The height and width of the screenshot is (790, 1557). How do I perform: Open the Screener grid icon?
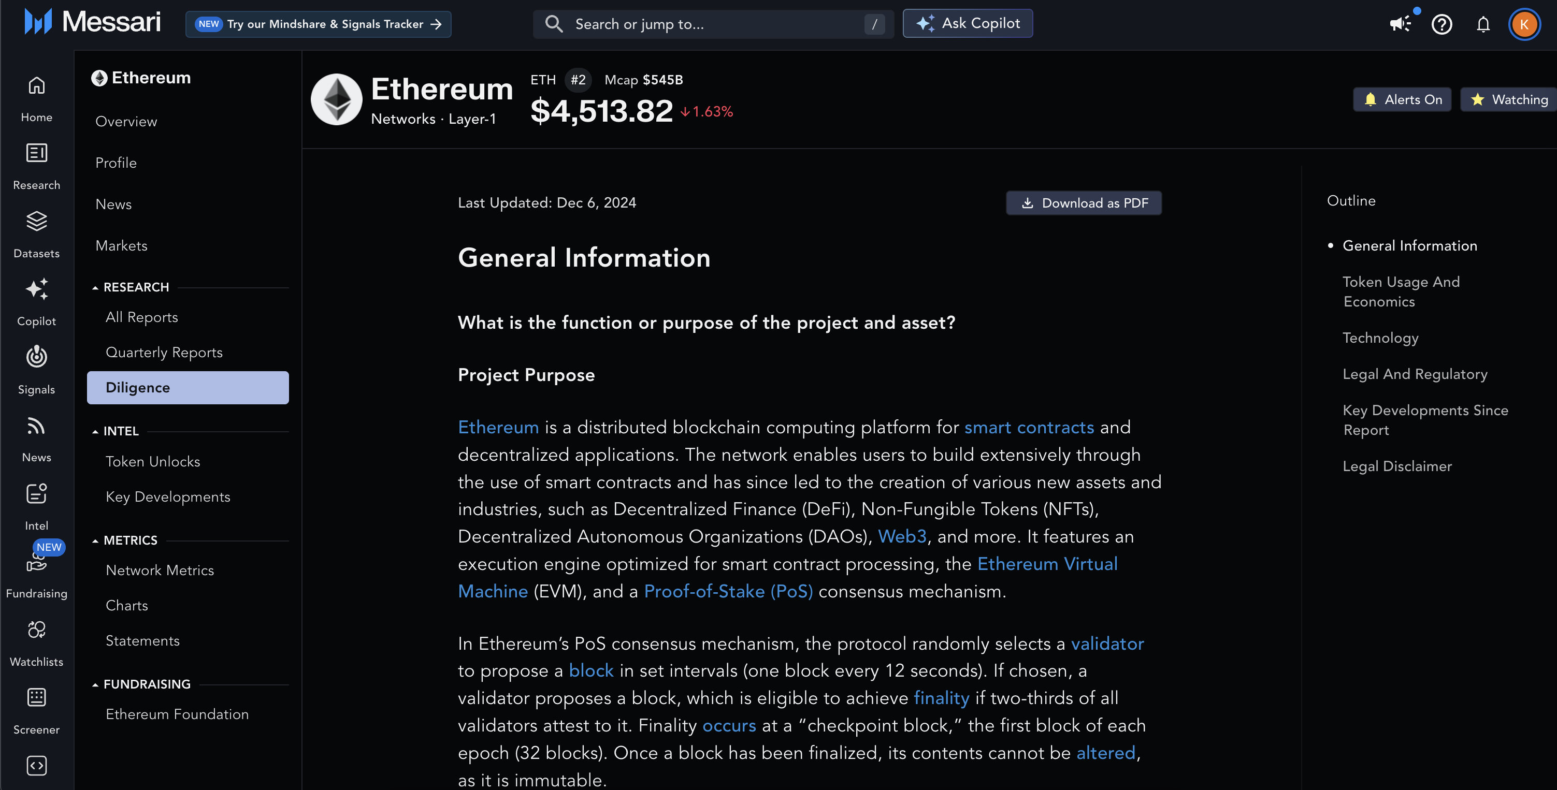coord(36,698)
